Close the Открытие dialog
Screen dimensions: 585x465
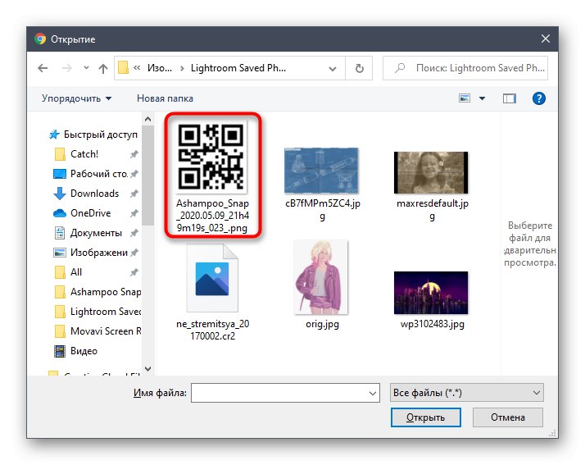point(546,39)
